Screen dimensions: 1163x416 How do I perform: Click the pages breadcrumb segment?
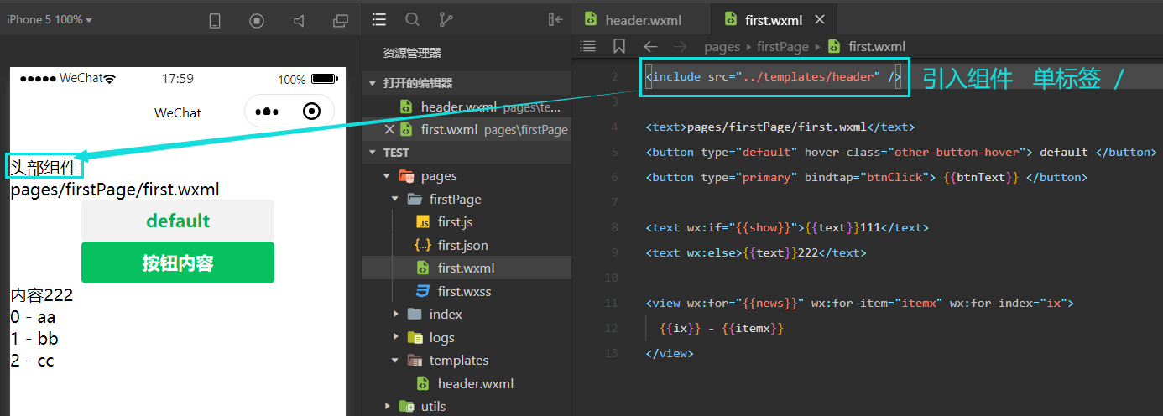click(722, 47)
